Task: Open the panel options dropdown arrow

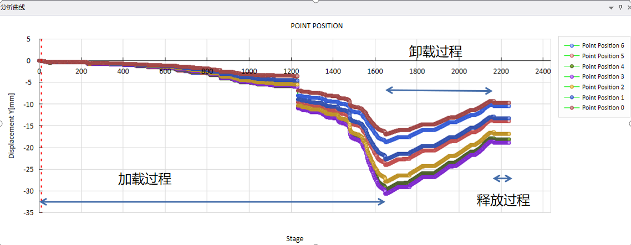Action: (x=611, y=8)
